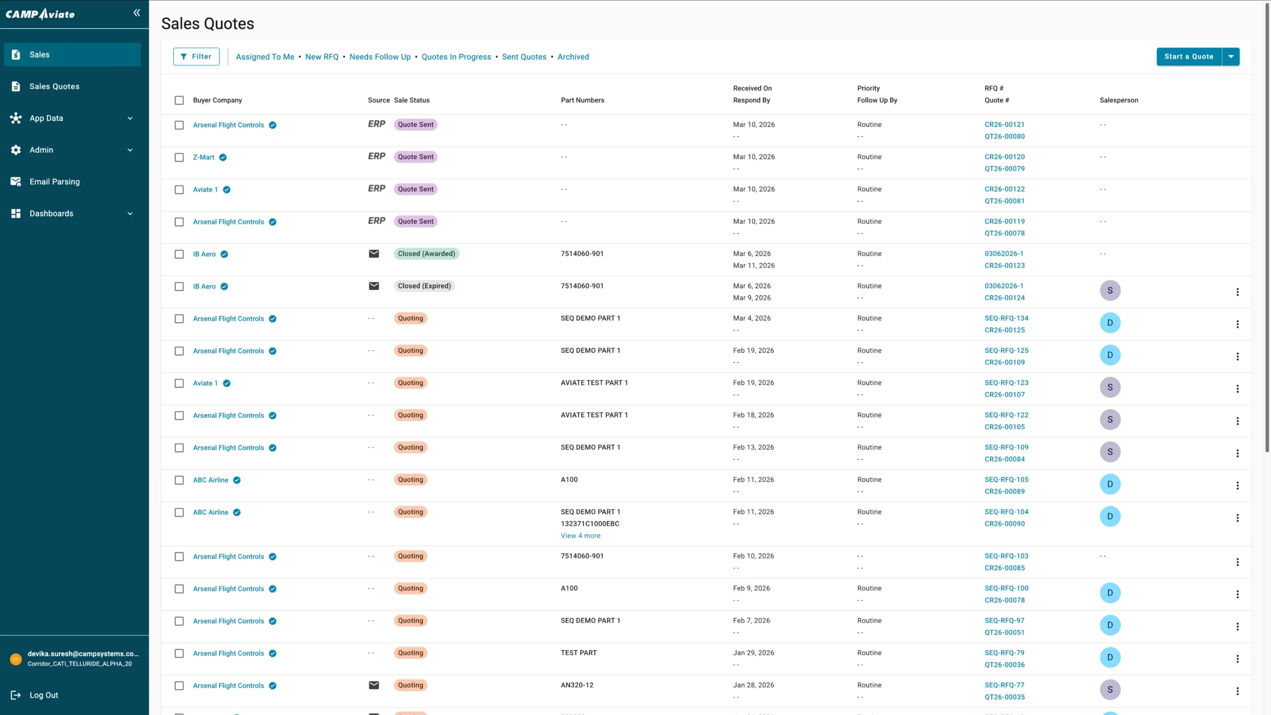
Task: Click the Admin gear icon
Action: click(16, 150)
